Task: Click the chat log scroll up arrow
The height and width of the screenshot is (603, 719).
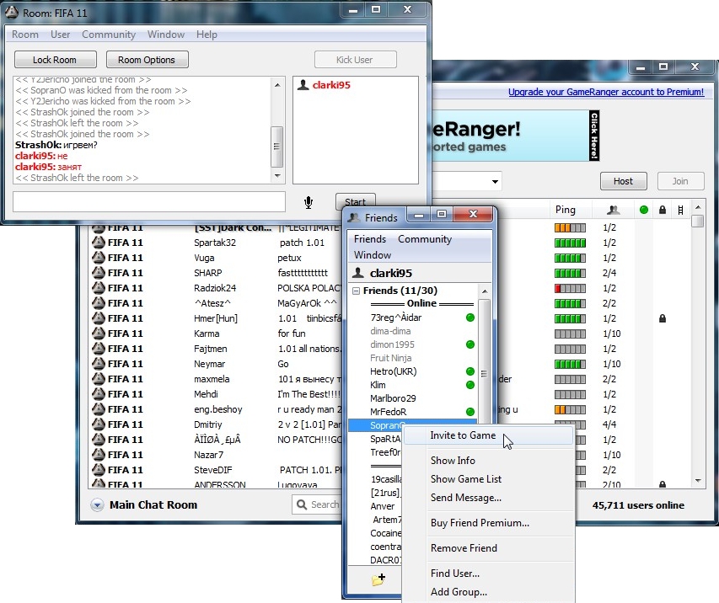Action: tap(277, 85)
